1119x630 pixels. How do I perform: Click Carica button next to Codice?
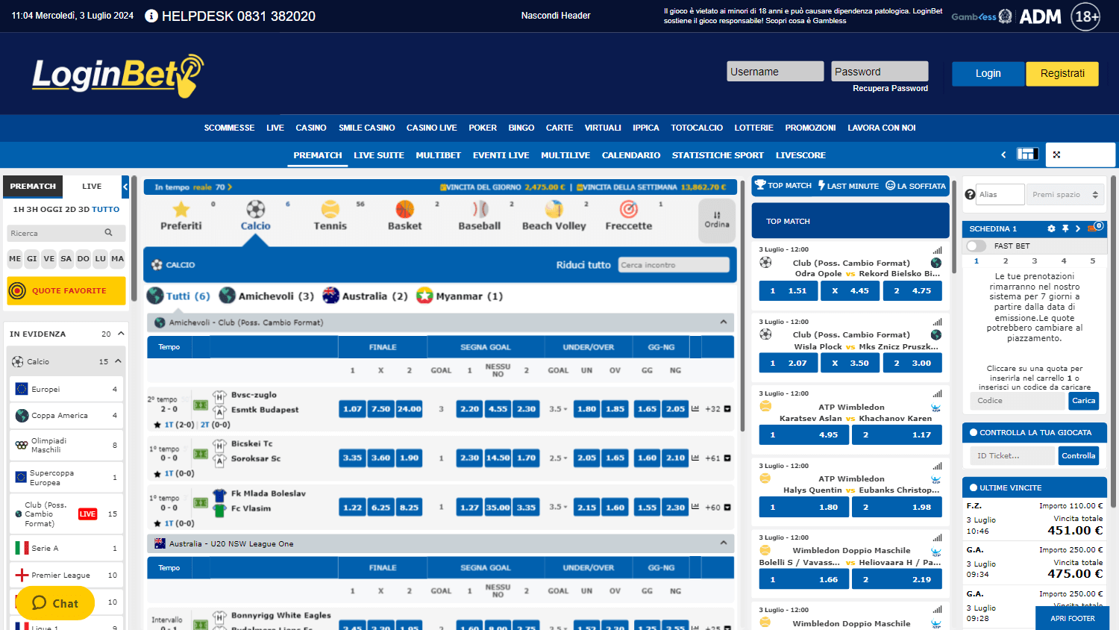(1083, 401)
